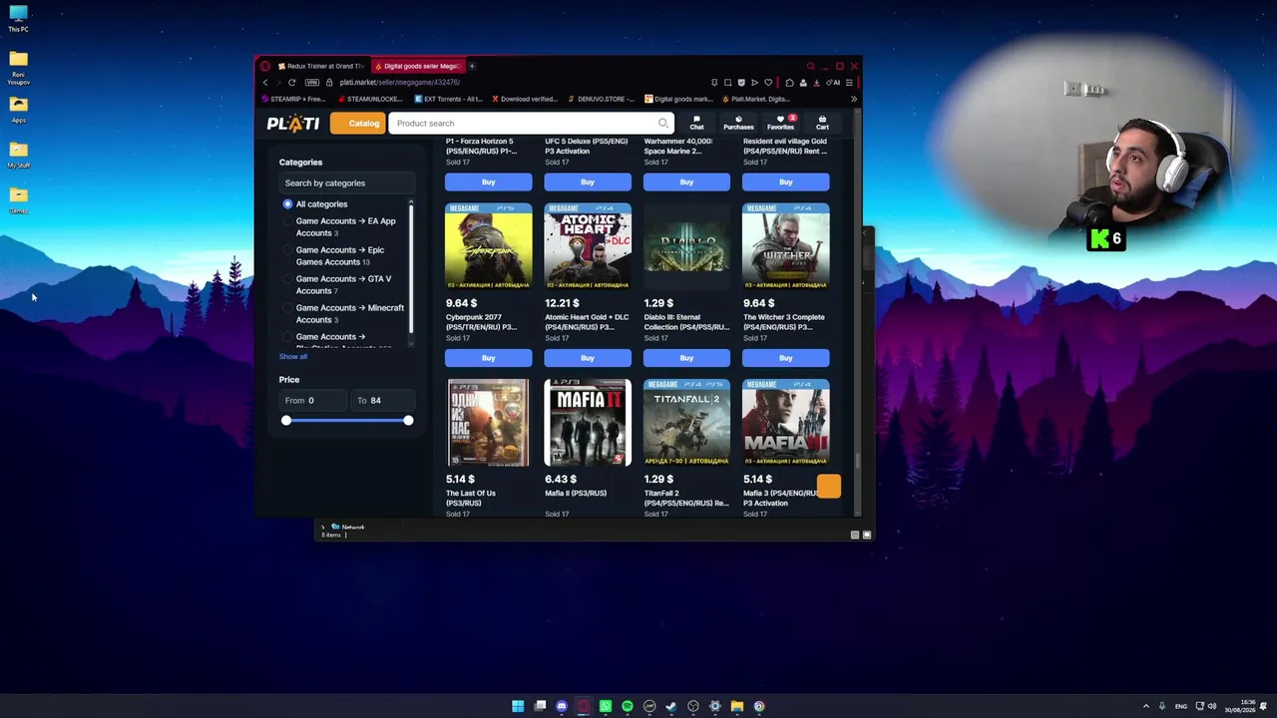The height and width of the screenshot is (718, 1277).
Task: Click the browser forward arrow
Action: [278, 83]
